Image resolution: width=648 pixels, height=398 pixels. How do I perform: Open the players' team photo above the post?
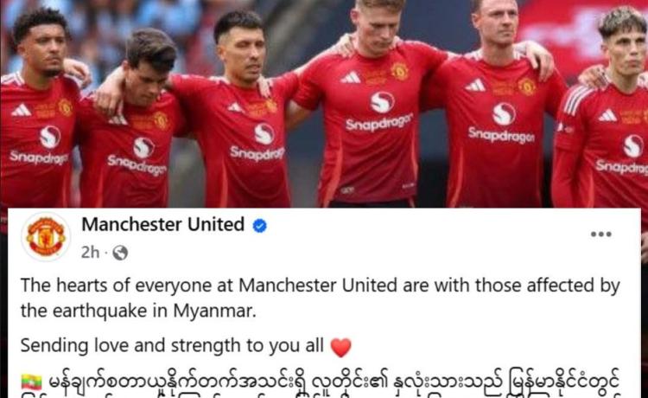pos(324,104)
